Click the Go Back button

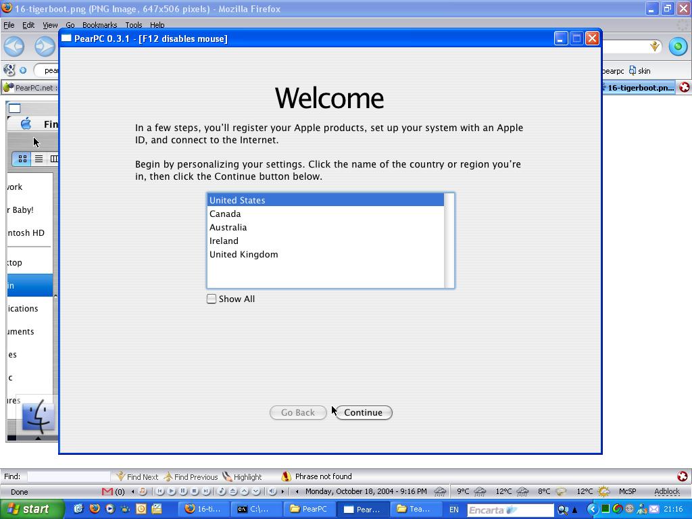click(x=298, y=413)
